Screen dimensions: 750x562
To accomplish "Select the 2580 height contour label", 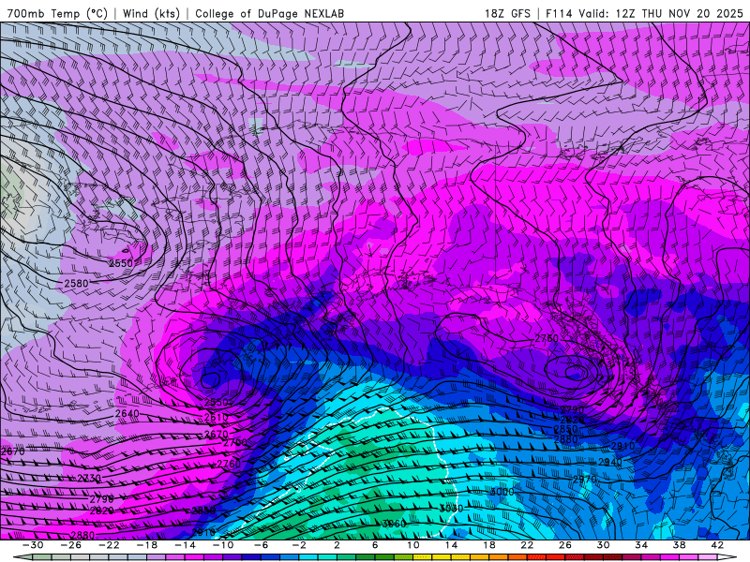I will pos(77,284).
